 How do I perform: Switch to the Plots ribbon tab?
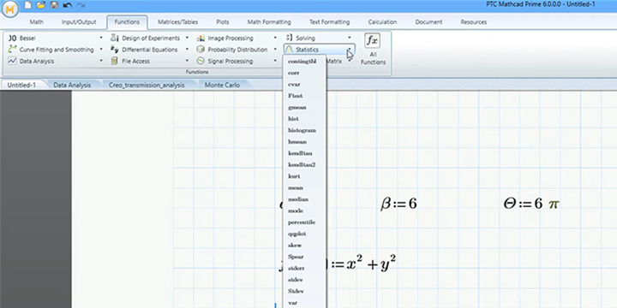222,22
